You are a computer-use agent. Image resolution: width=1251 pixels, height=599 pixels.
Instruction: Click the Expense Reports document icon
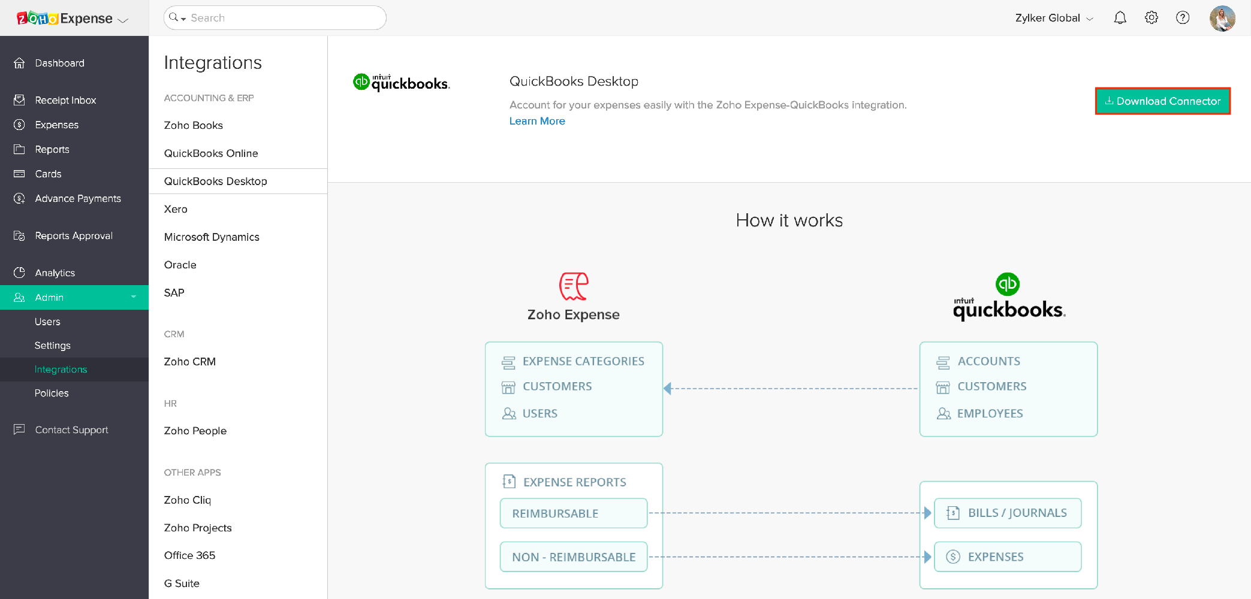pyautogui.click(x=509, y=481)
